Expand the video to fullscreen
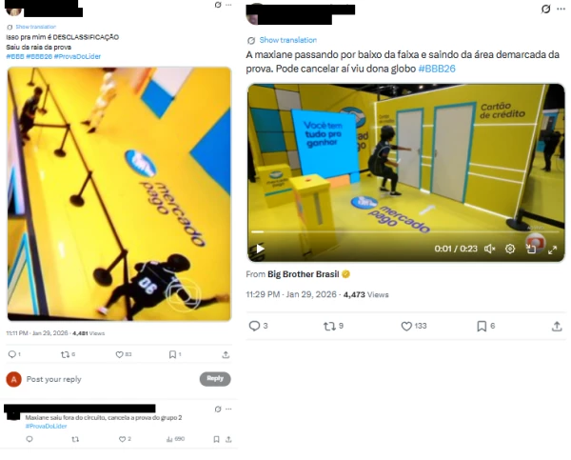The height and width of the screenshot is (460, 571). tap(552, 250)
